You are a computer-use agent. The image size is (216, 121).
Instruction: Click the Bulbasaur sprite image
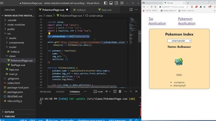179,62
